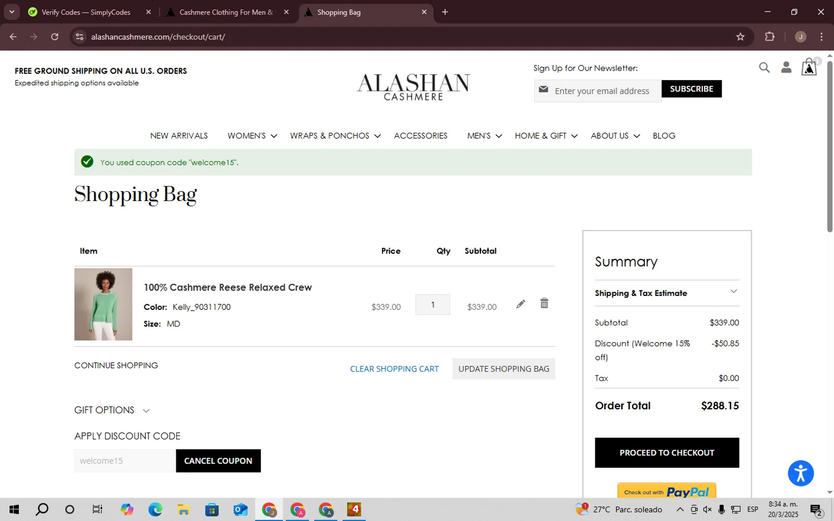Bookmark this page with the star icon
The width and height of the screenshot is (834, 521).
(x=740, y=37)
